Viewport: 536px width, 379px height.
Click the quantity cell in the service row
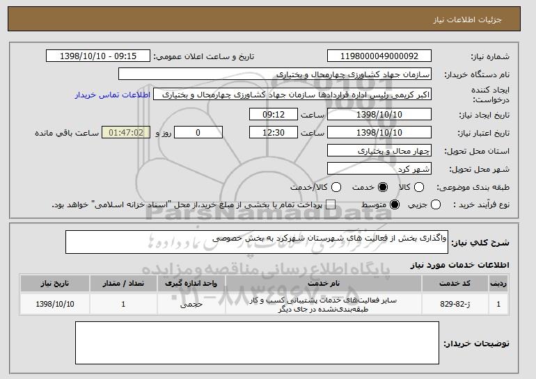pyautogui.click(x=123, y=304)
